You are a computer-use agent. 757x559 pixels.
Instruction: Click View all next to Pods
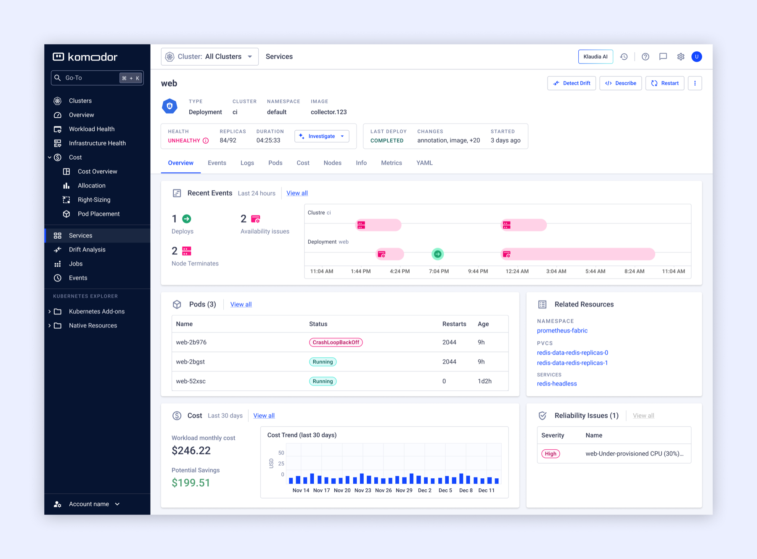(241, 304)
